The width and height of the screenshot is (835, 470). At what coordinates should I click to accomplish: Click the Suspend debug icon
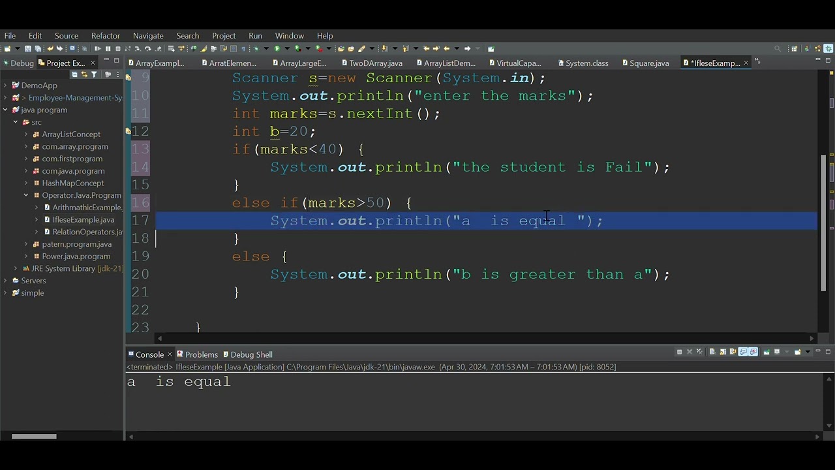tap(108, 48)
